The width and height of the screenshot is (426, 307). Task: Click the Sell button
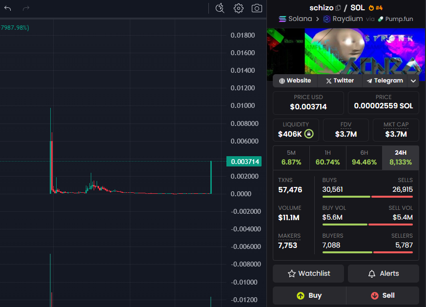click(383, 296)
